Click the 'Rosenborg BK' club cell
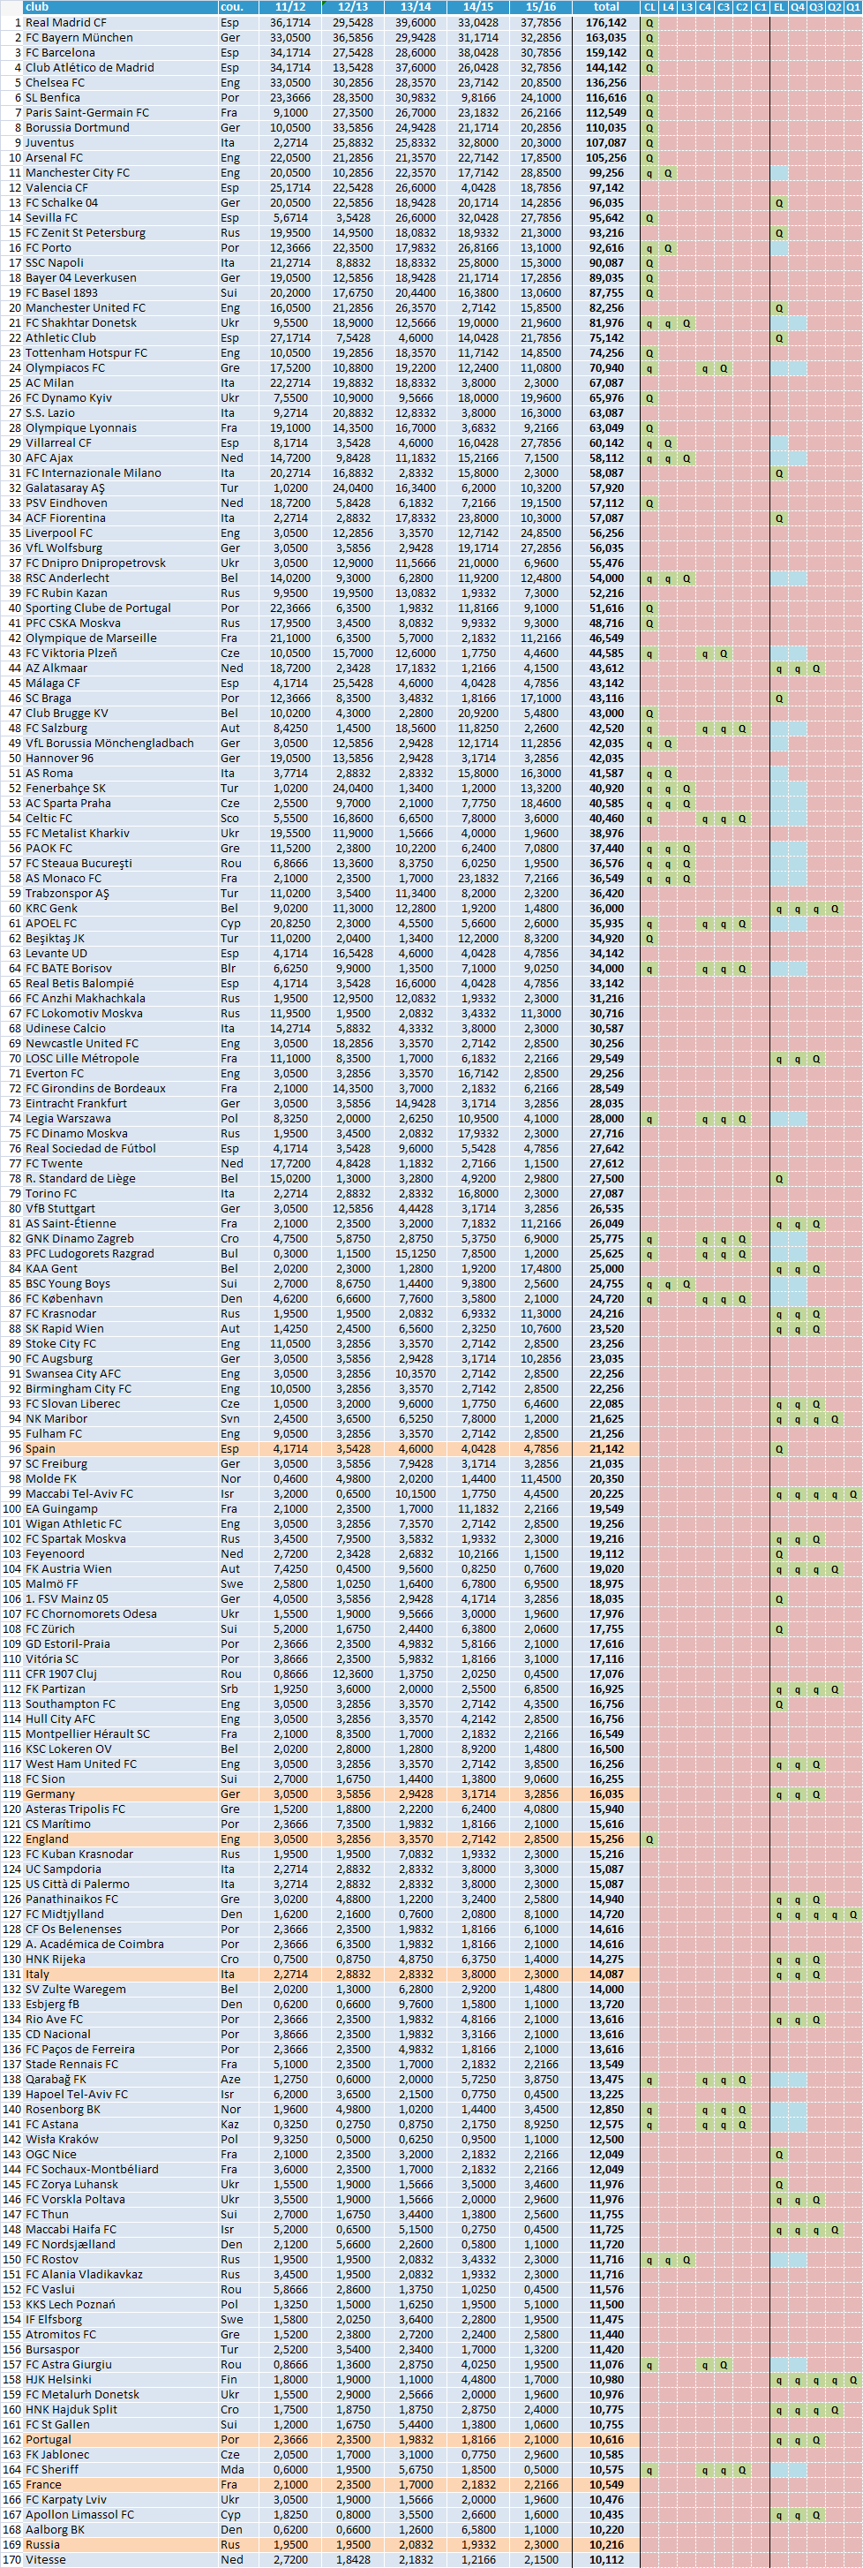 click(120, 2109)
